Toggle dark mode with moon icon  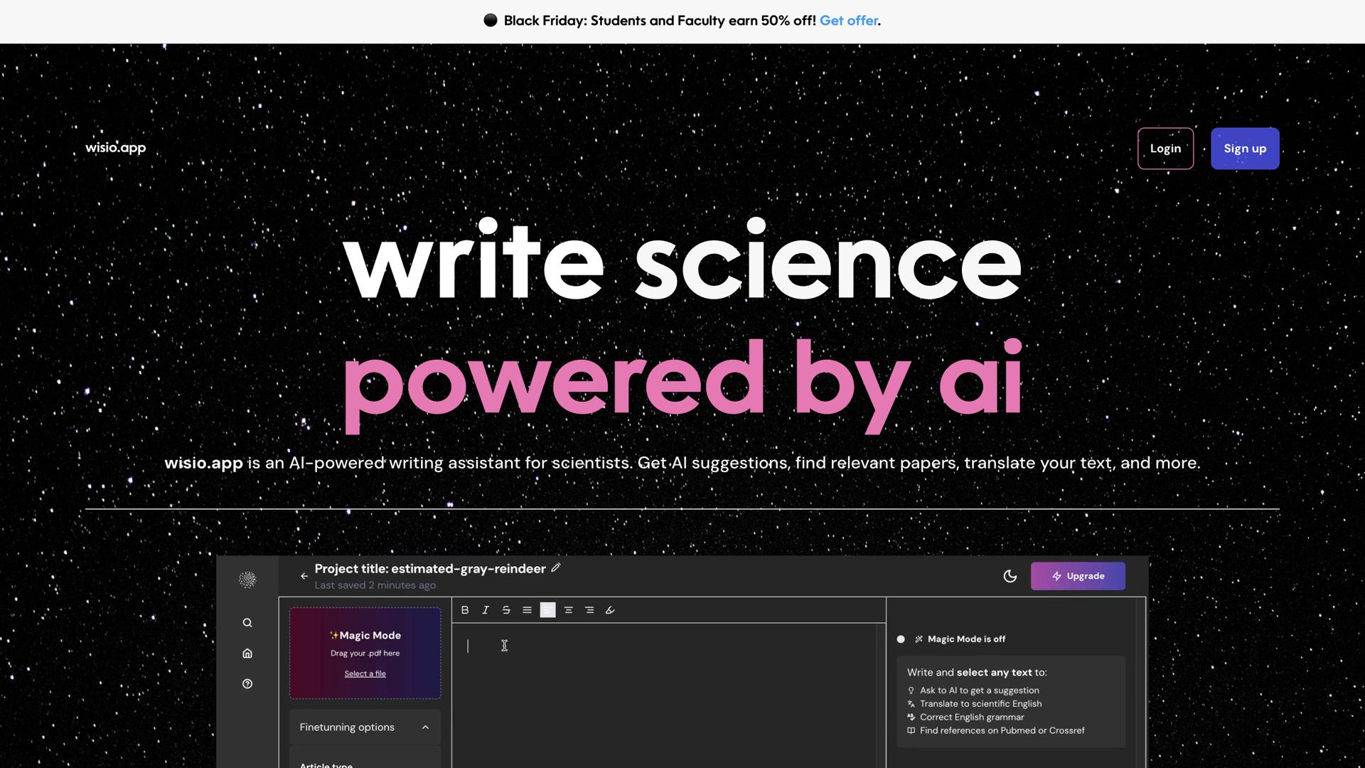(x=1010, y=576)
